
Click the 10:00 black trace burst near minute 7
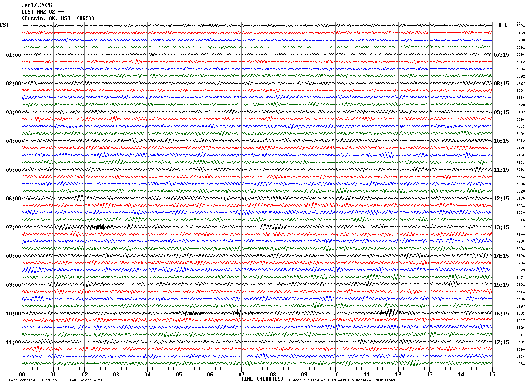[x=240, y=313]
